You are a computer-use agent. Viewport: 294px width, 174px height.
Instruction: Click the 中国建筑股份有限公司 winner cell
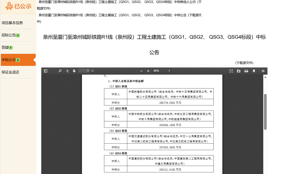[x=170, y=161]
